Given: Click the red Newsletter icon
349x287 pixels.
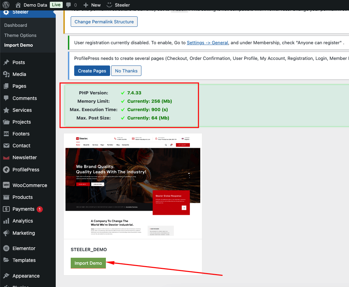Looking at the screenshot, I should click(6, 158).
